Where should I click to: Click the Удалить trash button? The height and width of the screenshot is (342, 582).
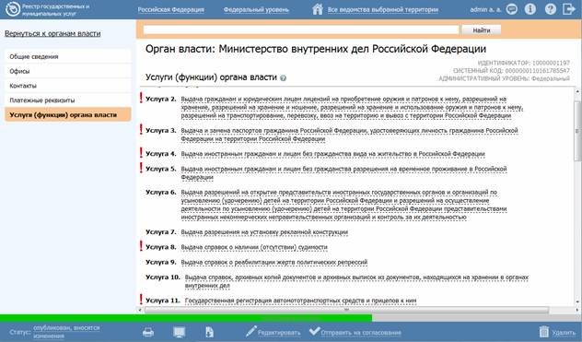click(557, 332)
